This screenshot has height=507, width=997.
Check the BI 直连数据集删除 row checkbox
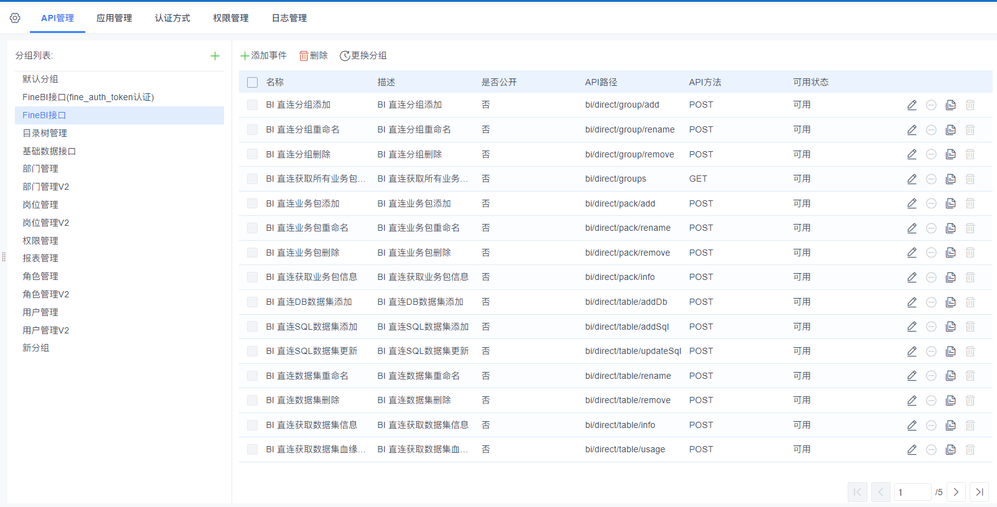252,400
